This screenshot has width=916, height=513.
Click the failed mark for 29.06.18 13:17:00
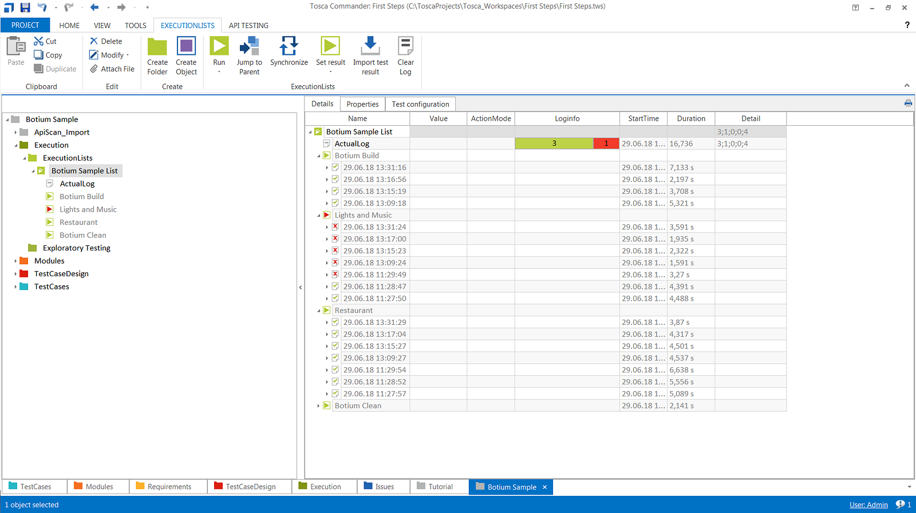click(x=335, y=239)
